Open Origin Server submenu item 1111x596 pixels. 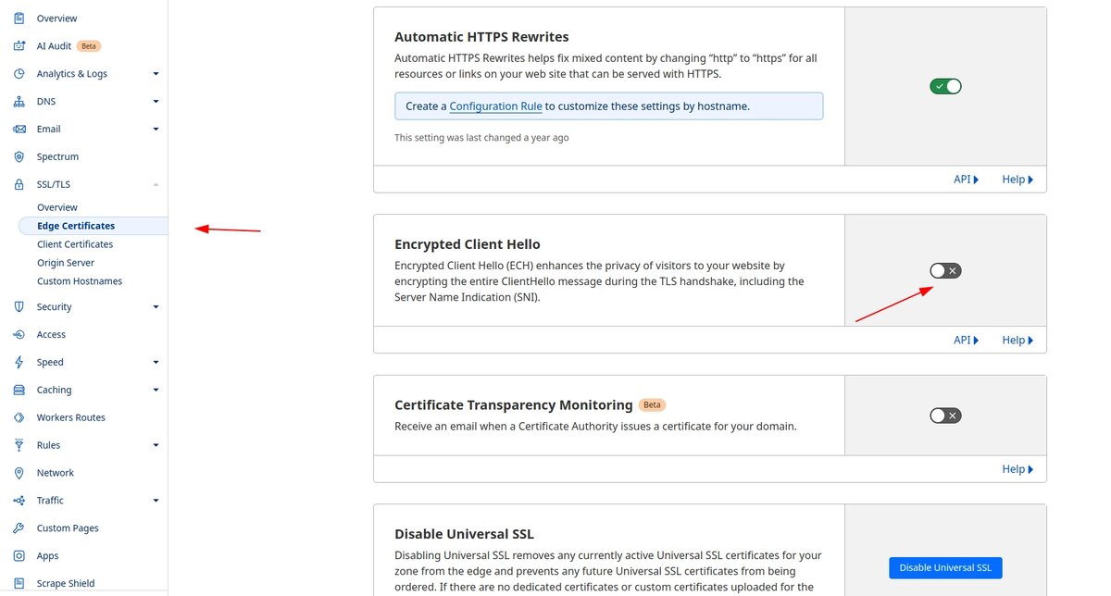point(66,263)
